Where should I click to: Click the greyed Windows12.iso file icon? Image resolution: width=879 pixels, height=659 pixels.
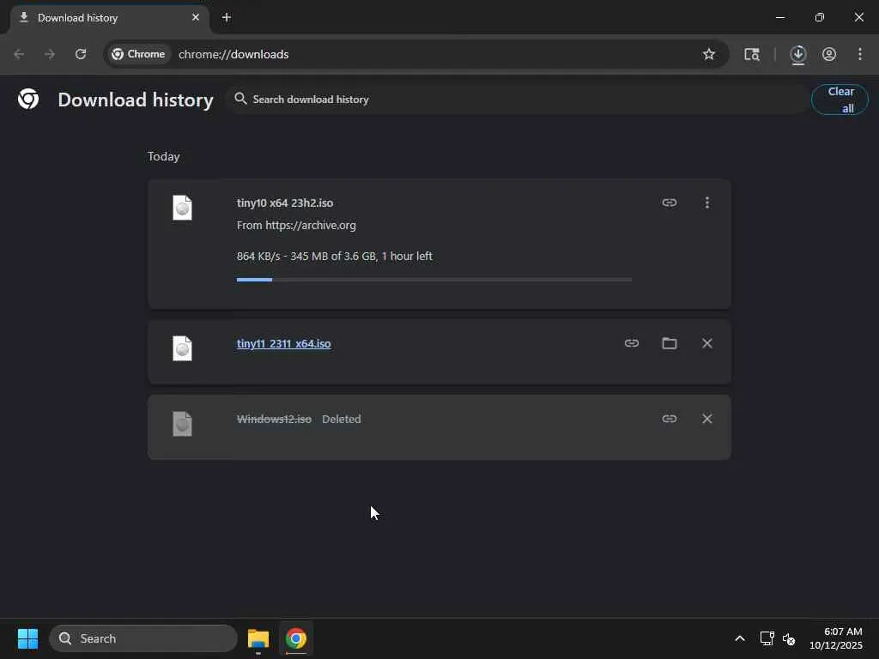[182, 424]
